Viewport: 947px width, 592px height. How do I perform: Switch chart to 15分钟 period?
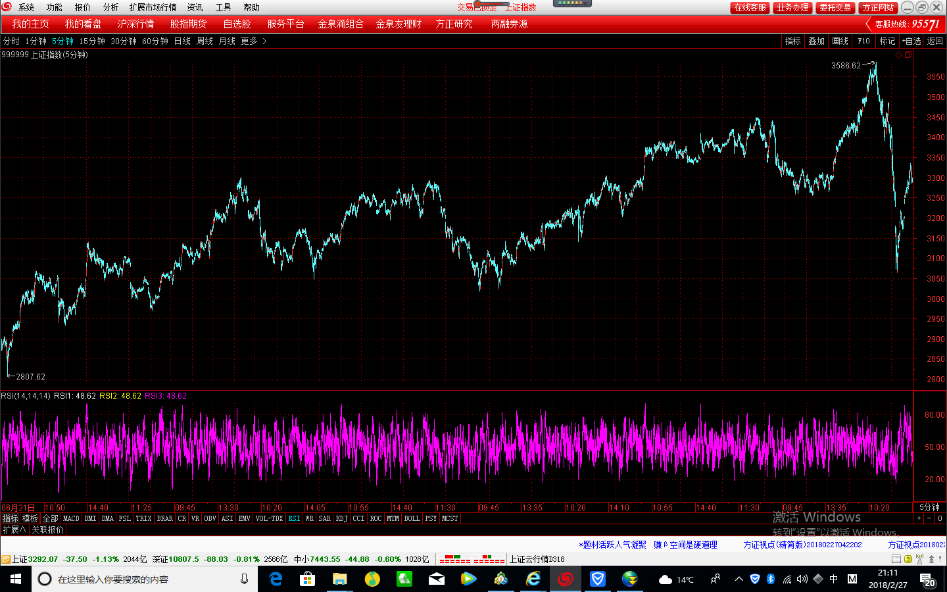[92, 41]
